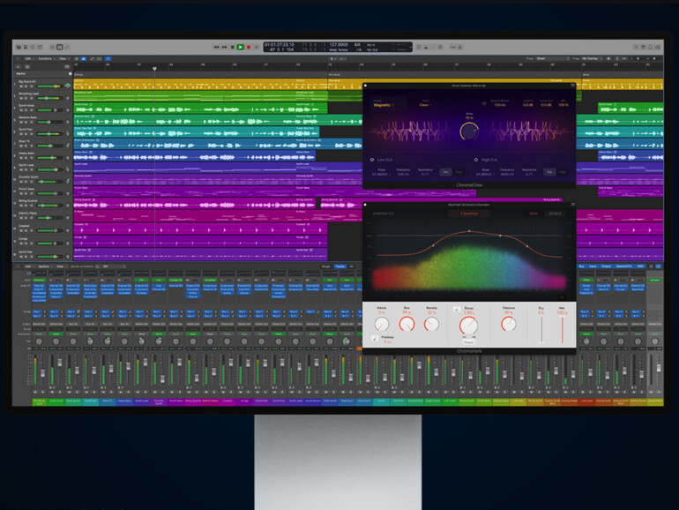Open the Library icon in control bar
Image resolution: width=679 pixels, height=510 pixels.
pos(18,47)
